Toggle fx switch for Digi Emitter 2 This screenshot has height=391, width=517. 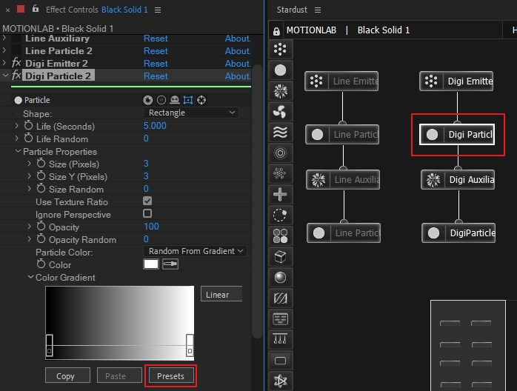click(x=16, y=63)
